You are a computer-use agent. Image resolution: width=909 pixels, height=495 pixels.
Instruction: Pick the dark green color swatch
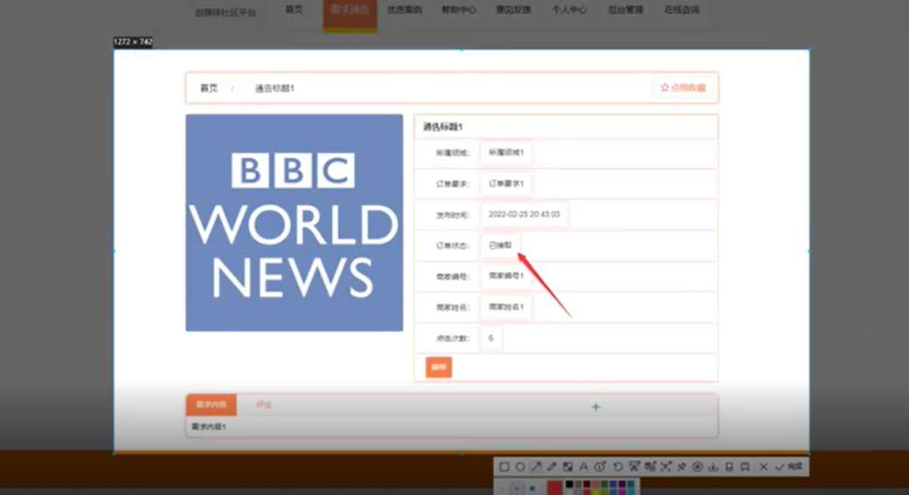604,484
